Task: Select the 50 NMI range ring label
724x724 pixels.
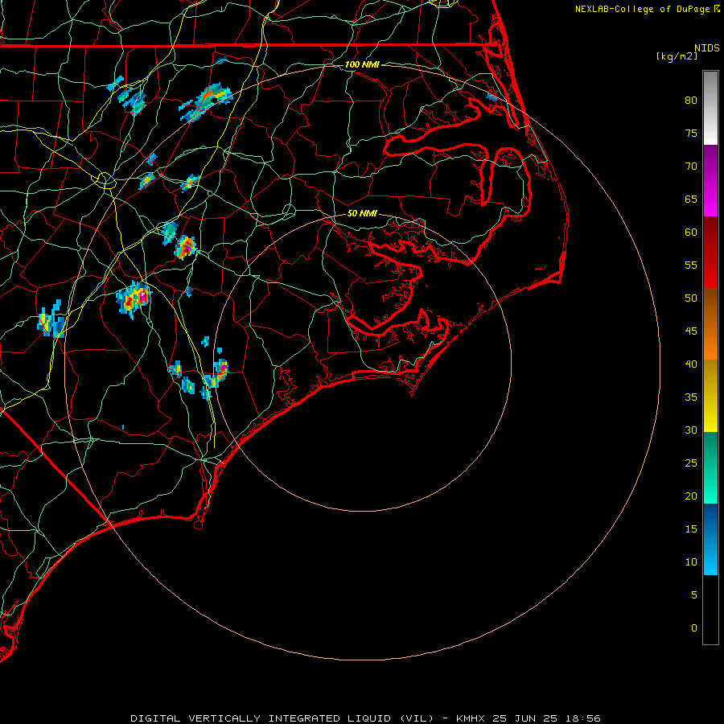Action: click(x=362, y=213)
